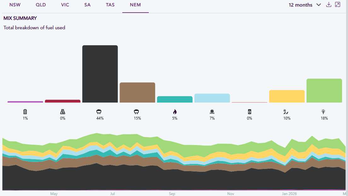Click the hydro water wheel icon at 7%

212,112
